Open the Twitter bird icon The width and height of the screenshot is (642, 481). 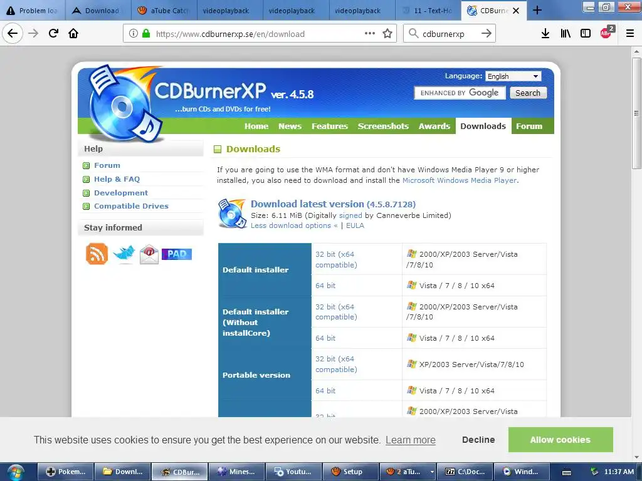pyautogui.click(x=124, y=254)
